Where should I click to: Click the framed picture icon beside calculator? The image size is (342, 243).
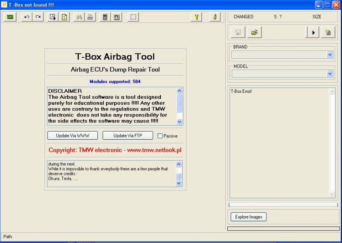(116, 17)
